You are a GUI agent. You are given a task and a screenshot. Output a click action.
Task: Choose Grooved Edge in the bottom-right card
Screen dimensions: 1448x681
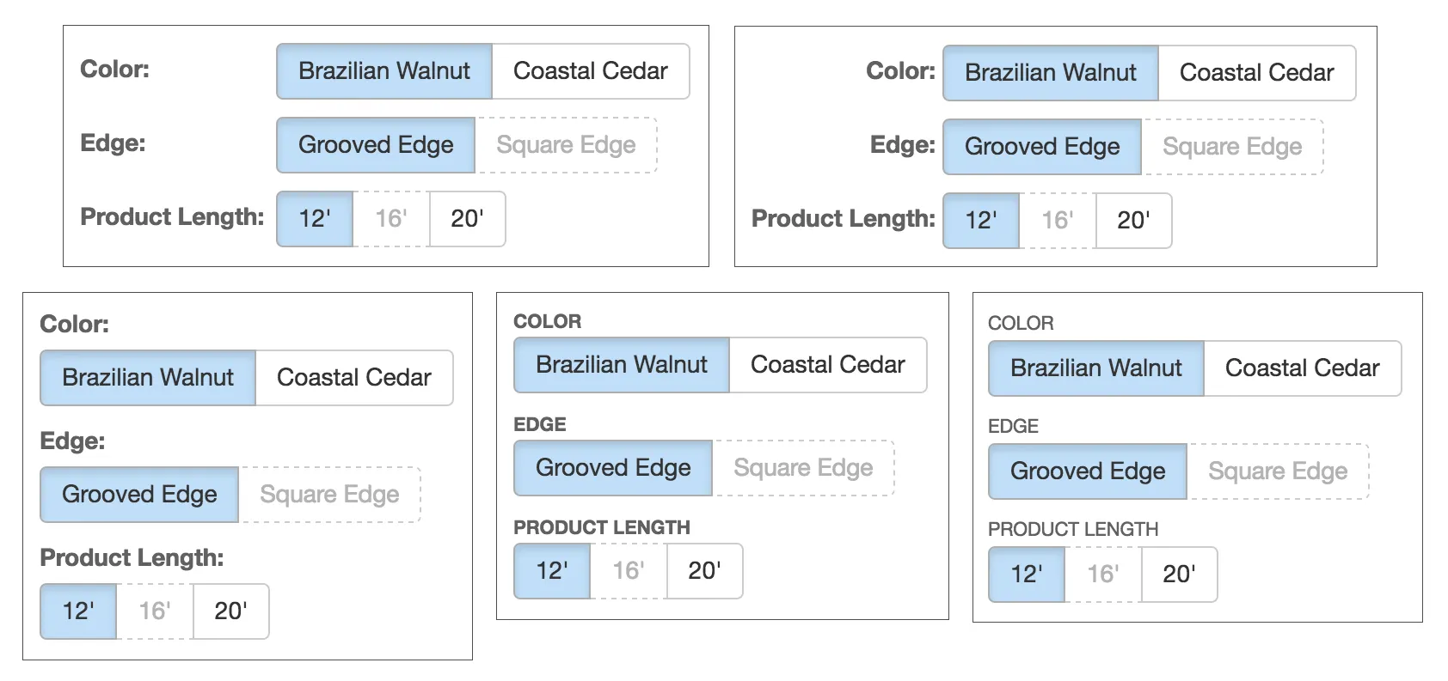[x=1087, y=471]
